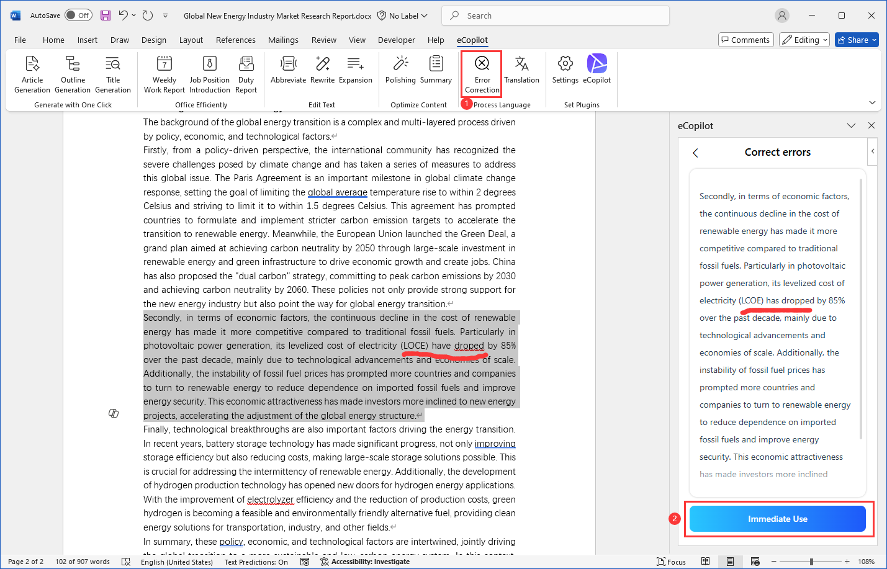Open the Review ribbon tab

(323, 39)
